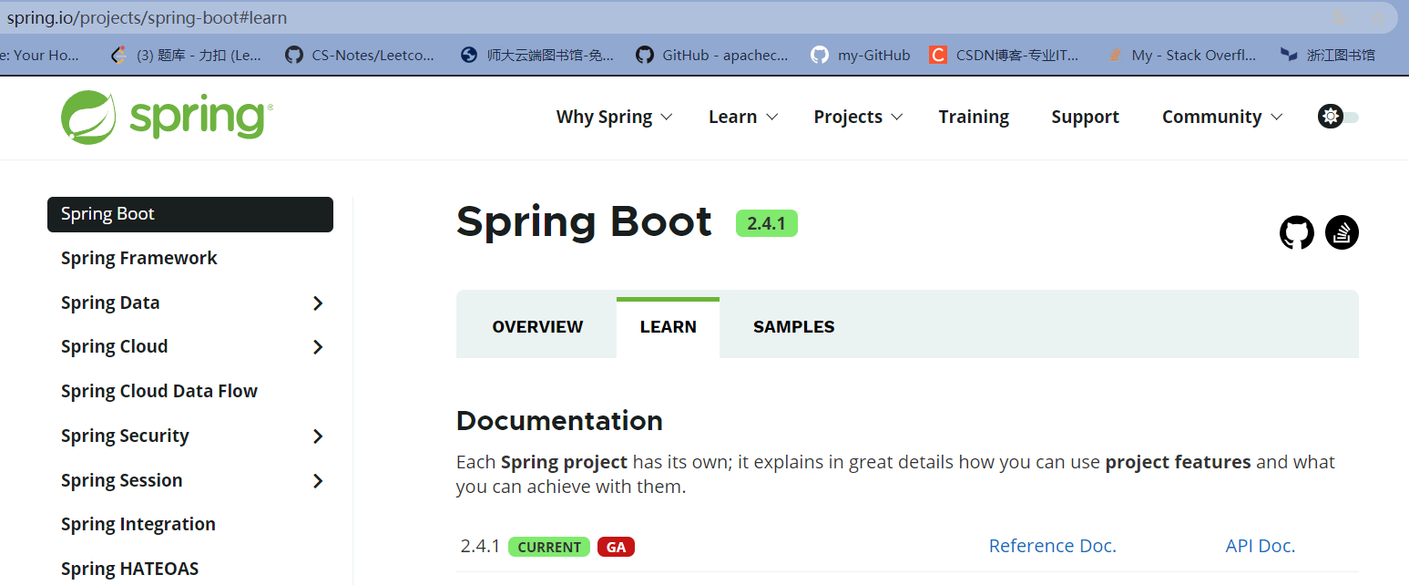The height and width of the screenshot is (585, 1409).
Task: Open the 2.4.1 API Doc. link
Action: tap(1261, 546)
